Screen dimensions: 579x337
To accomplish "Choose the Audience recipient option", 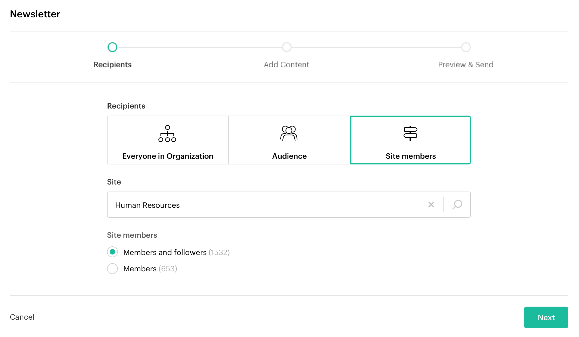I will 289,140.
